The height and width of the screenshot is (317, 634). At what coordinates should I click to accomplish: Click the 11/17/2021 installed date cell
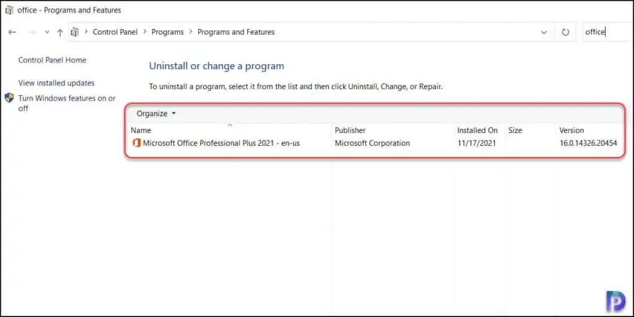coord(476,143)
